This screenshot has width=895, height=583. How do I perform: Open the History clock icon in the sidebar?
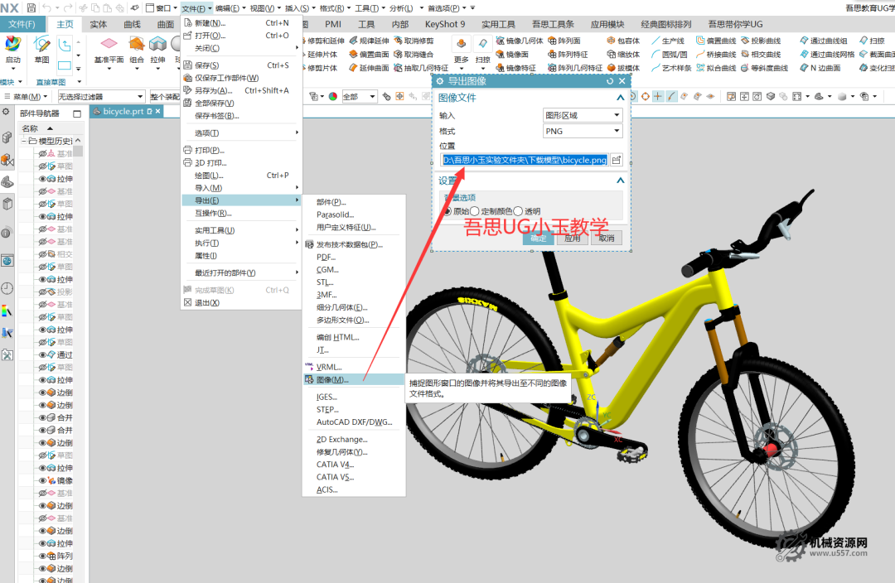(7, 288)
